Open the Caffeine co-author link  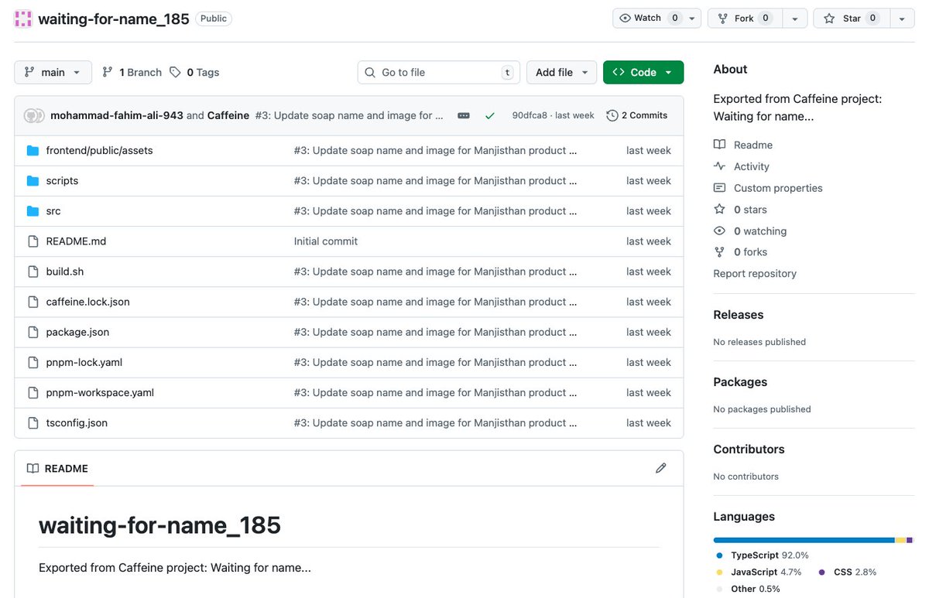click(x=228, y=115)
